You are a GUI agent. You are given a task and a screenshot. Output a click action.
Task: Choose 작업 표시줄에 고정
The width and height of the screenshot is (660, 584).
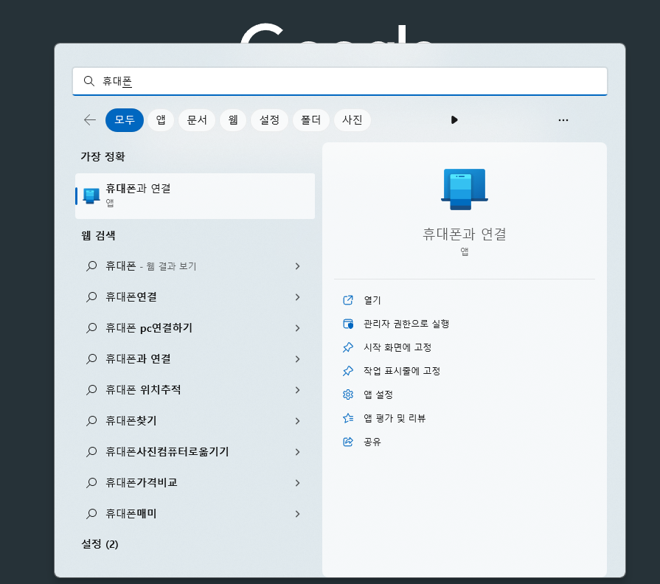[402, 371]
